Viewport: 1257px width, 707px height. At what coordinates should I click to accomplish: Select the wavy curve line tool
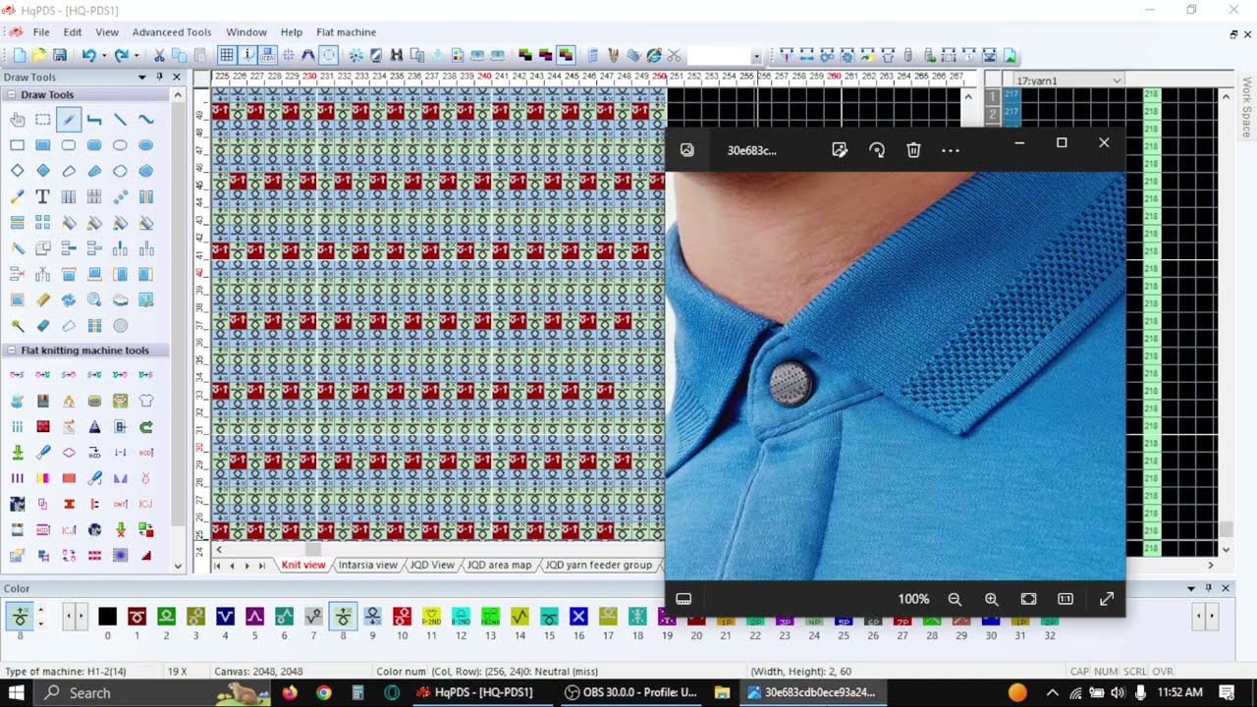pos(145,120)
